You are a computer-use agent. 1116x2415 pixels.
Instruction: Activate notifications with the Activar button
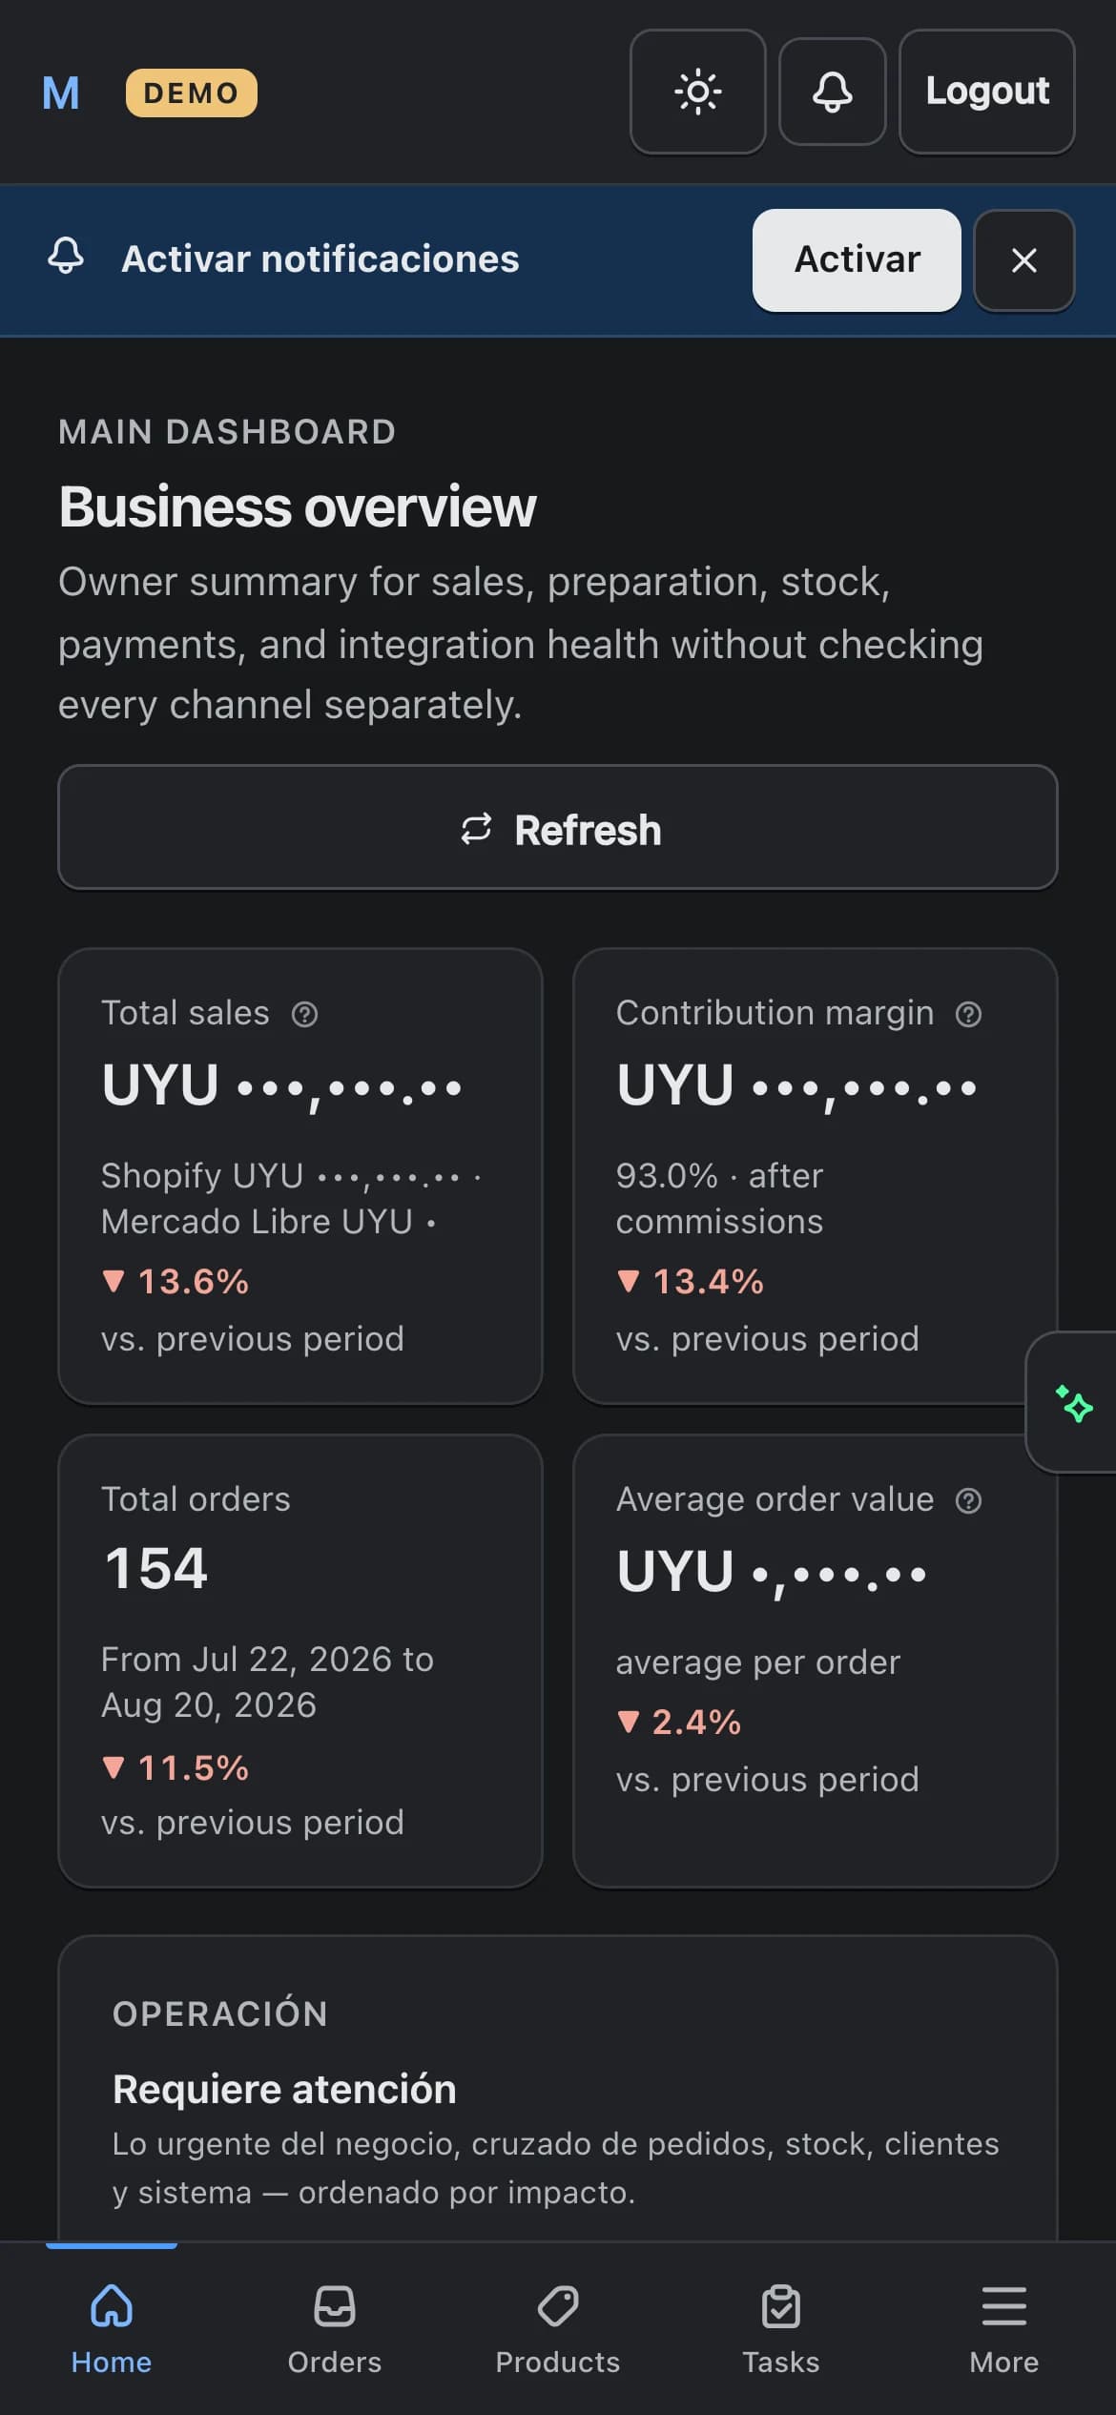click(856, 259)
